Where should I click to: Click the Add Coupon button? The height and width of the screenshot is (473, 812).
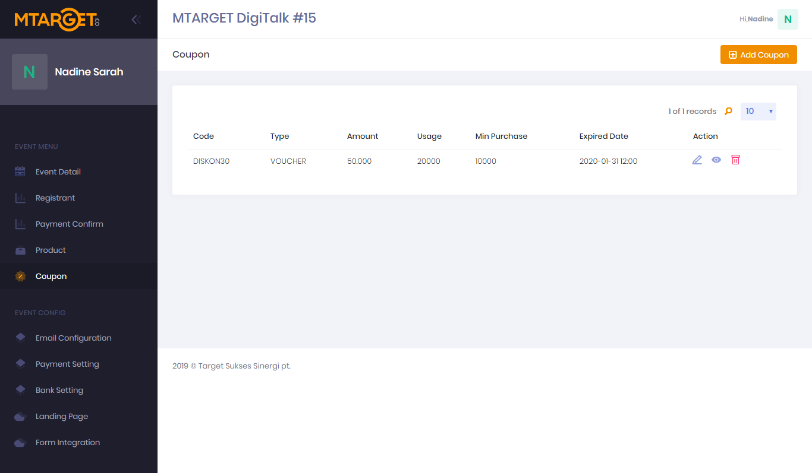(x=759, y=55)
